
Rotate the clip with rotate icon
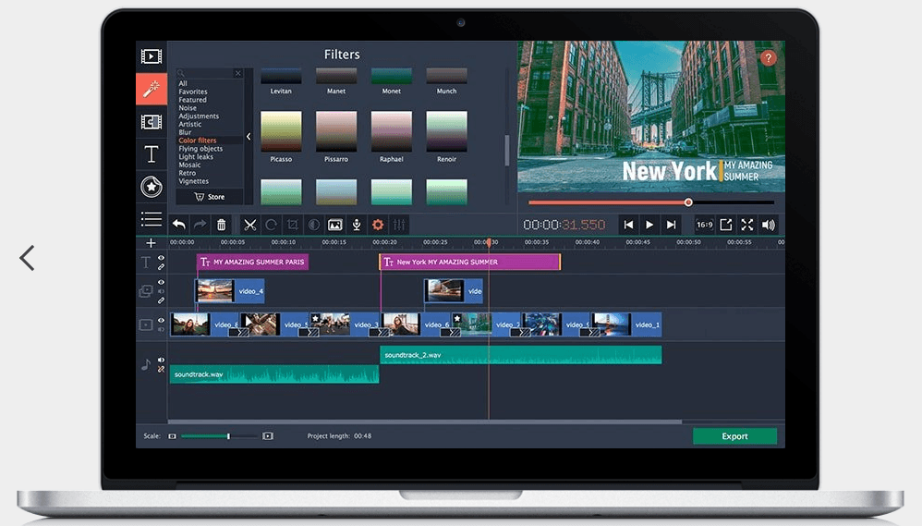(271, 224)
